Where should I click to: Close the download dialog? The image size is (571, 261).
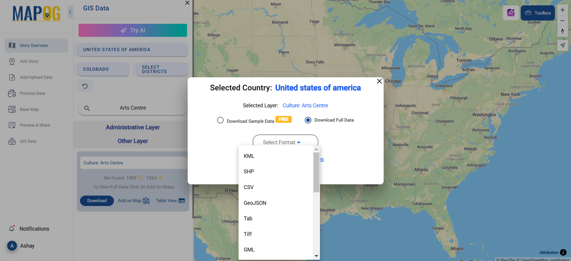click(379, 81)
